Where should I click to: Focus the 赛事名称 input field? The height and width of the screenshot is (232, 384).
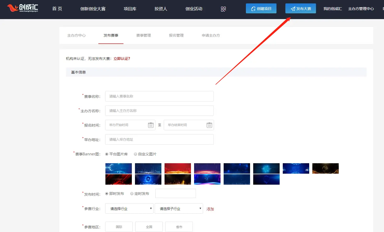pos(159,96)
